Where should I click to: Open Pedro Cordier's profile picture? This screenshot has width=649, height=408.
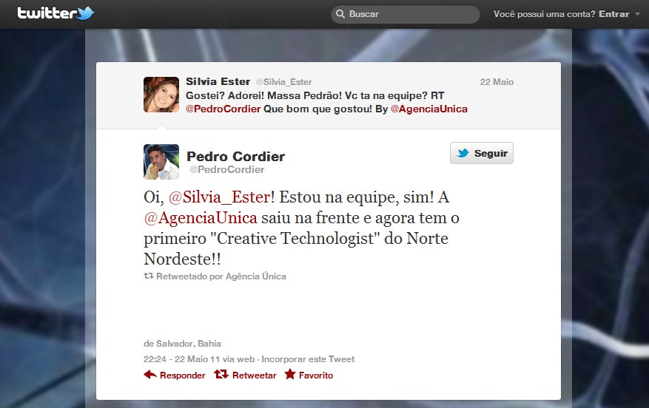161,162
